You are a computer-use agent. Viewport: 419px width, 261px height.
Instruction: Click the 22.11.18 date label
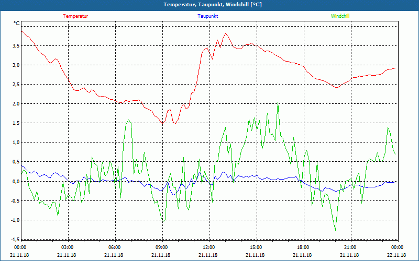(396, 255)
